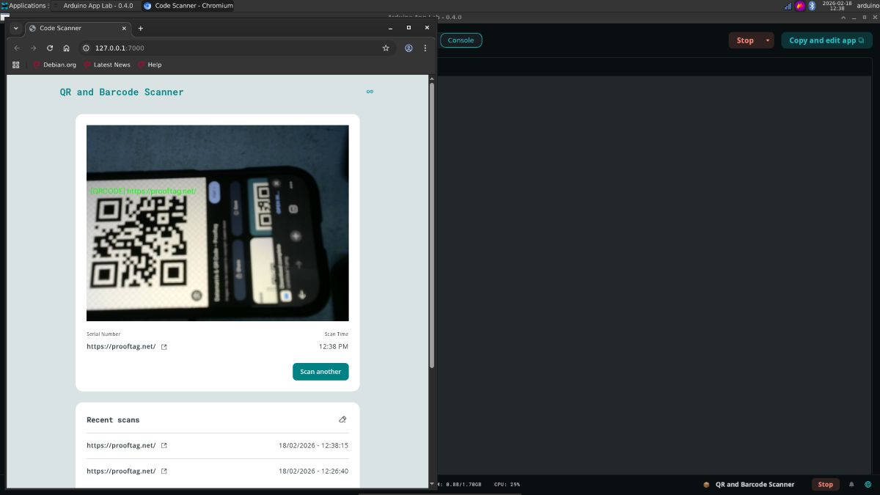This screenshot has width=880, height=495.
Task: Open external link icon for 12:26:40 scan
Action: coord(164,471)
